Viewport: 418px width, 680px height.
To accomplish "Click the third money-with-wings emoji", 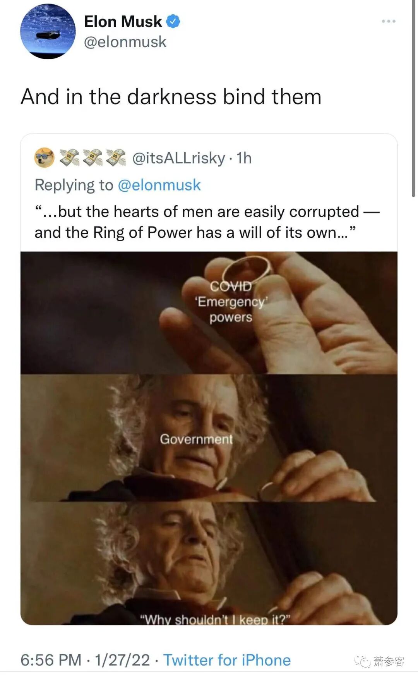I will tap(116, 158).
